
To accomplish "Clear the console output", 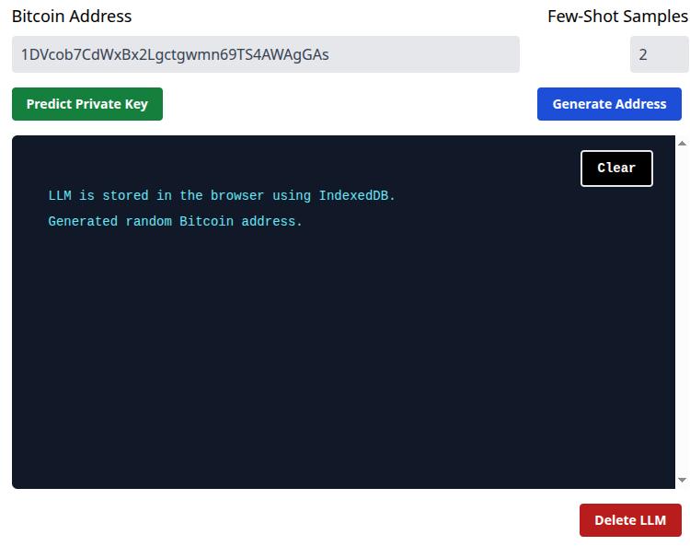I will coord(616,168).
